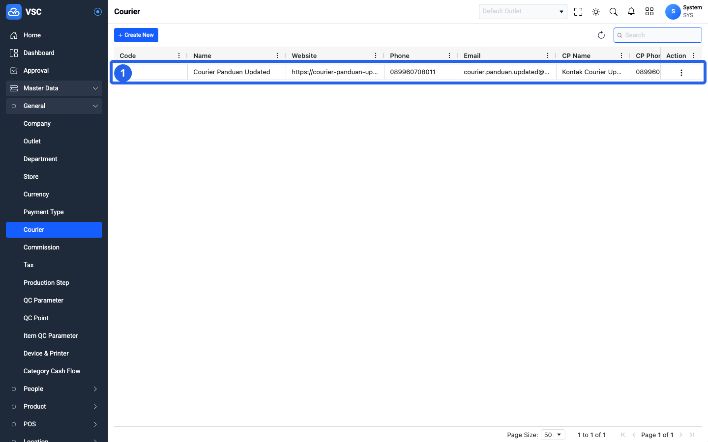708x442 pixels.
Task: Open the Store page
Action: [54, 177]
